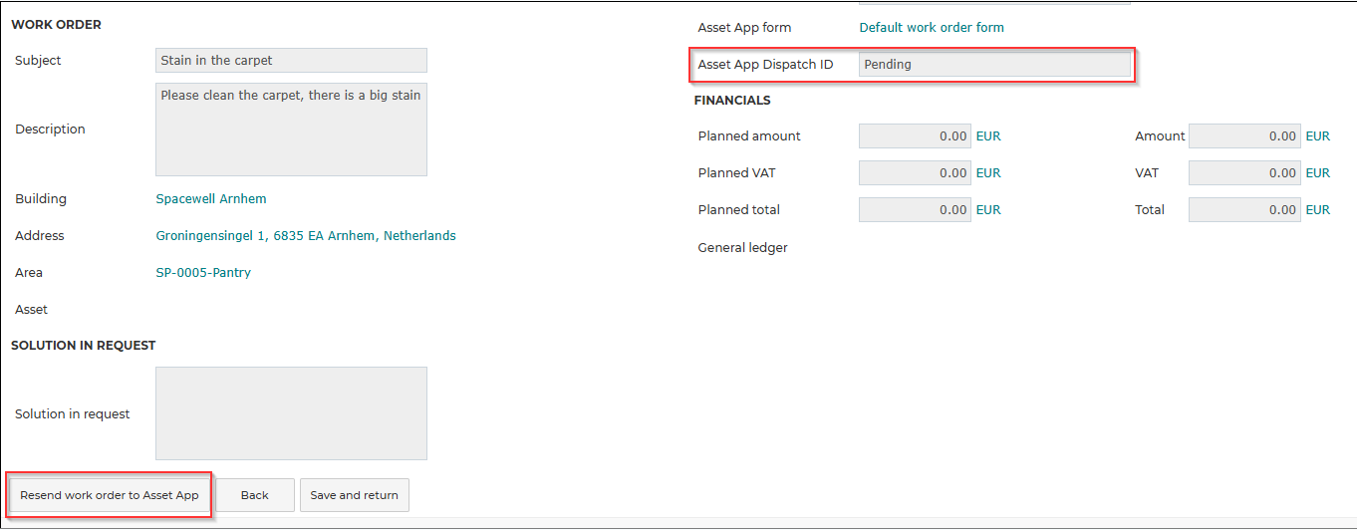Click the SOLUTION IN REQUEST section heading

coord(84,346)
